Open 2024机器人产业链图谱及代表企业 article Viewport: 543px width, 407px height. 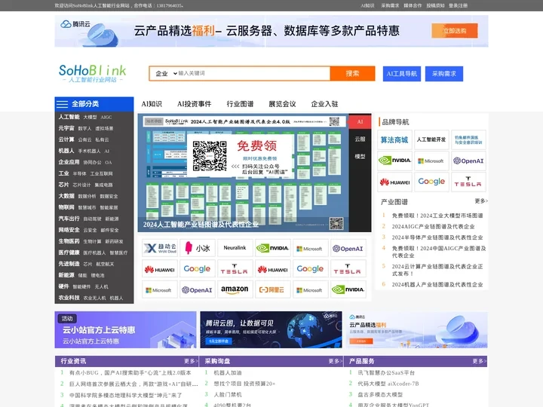click(437, 284)
